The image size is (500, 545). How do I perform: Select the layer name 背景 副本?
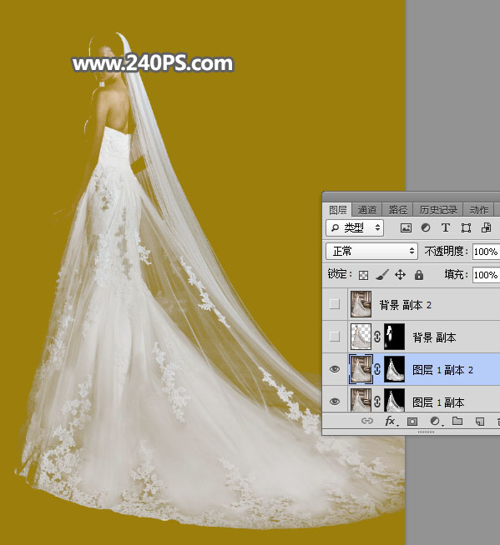[434, 337]
